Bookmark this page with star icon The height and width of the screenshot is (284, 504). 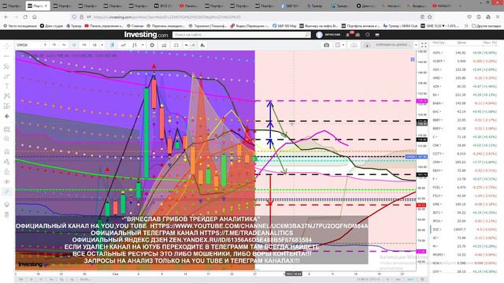click(x=430, y=17)
